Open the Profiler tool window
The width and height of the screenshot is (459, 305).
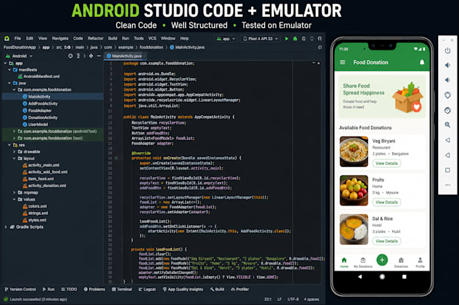click(240, 290)
